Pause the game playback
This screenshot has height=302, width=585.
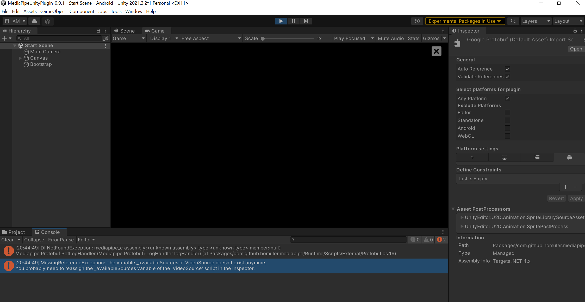(x=293, y=21)
